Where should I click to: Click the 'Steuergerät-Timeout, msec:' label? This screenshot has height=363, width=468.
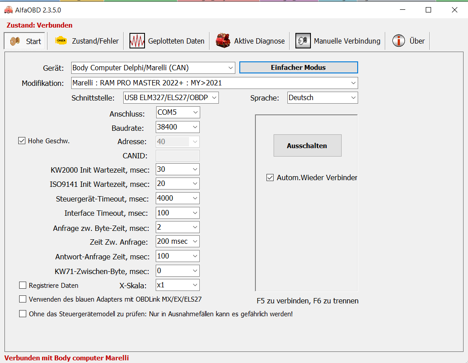tap(102, 199)
